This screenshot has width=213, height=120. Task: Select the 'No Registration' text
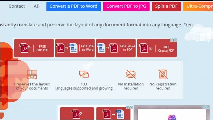163,84
